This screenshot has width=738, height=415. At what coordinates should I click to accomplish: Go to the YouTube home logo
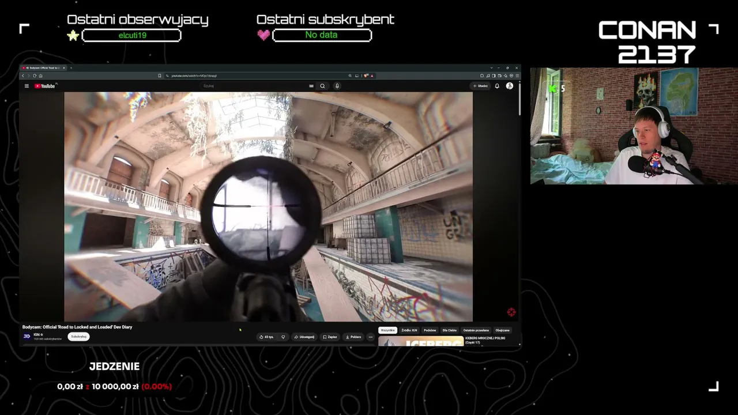pyautogui.click(x=45, y=86)
